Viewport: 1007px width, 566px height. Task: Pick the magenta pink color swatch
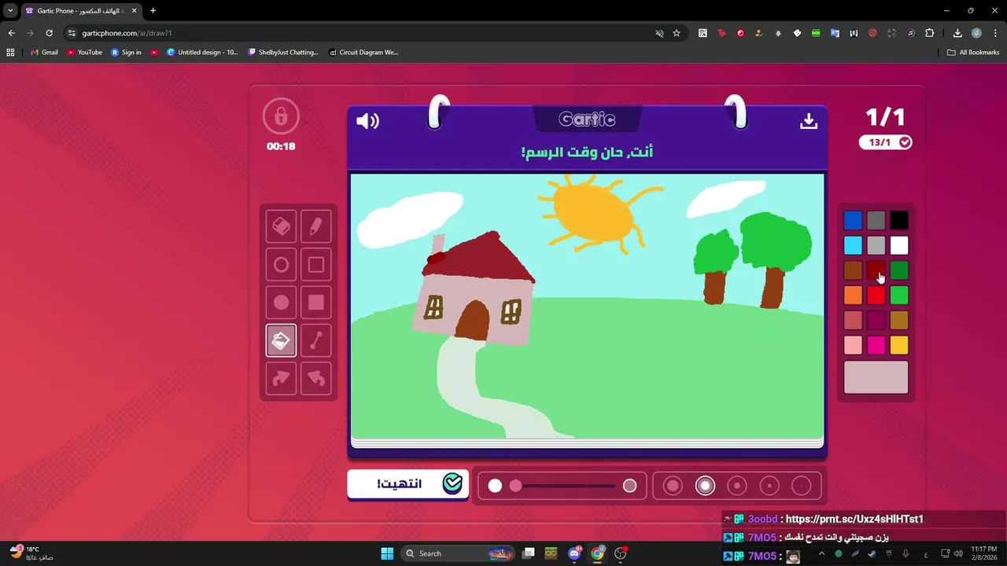click(x=876, y=345)
